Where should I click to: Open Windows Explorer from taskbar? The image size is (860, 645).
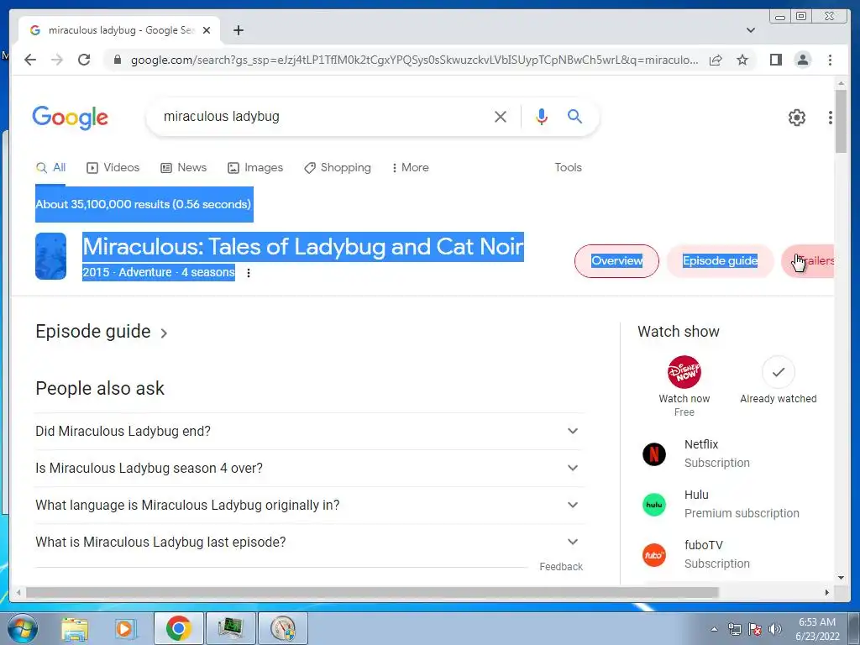(x=75, y=628)
